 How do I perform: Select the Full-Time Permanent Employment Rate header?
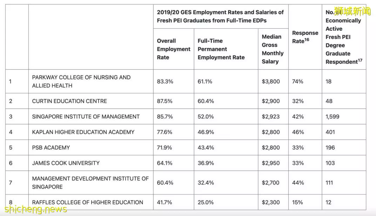tap(221, 49)
